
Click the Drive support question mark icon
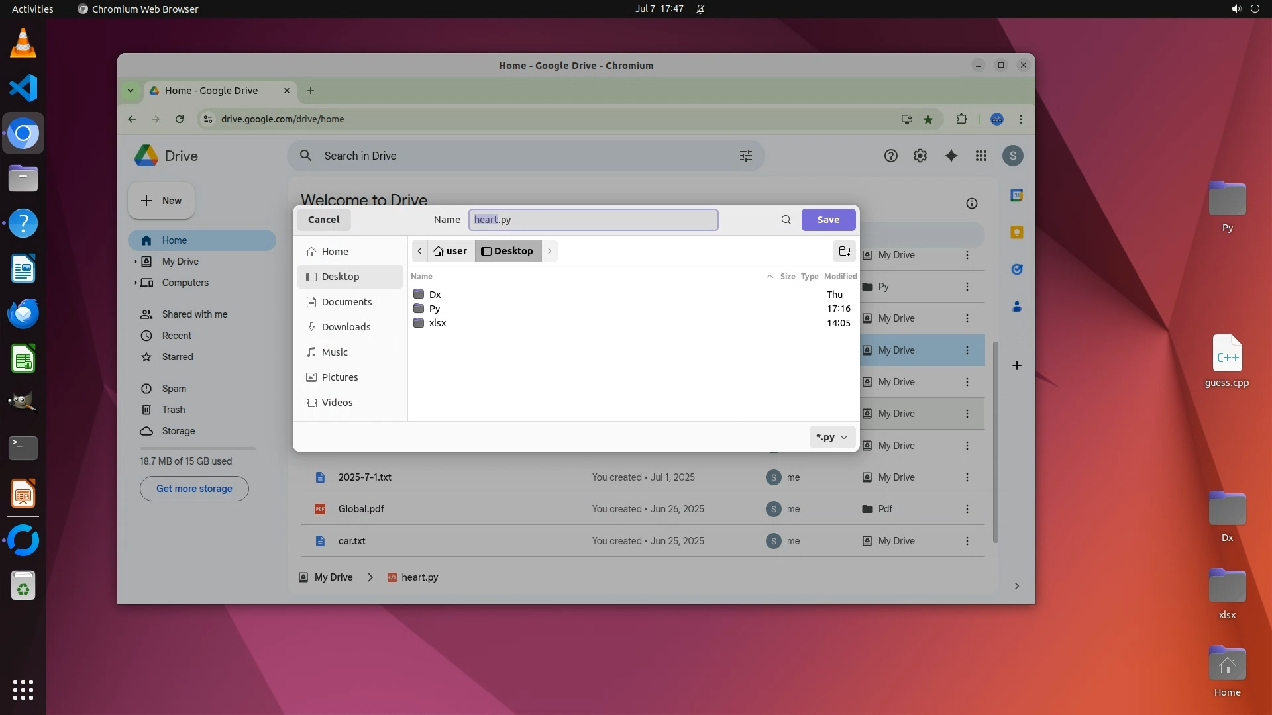point(890,156)
